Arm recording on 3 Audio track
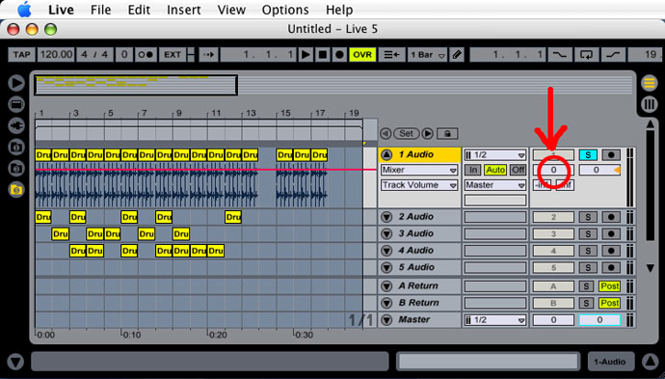Viewport: 665px width, 379px height. (611, 233)
